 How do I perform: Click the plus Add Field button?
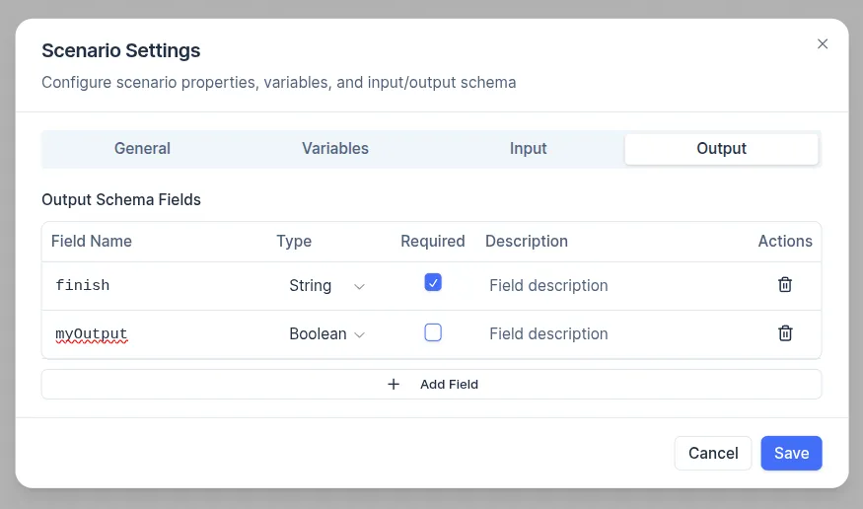click(x=431, y=384)
